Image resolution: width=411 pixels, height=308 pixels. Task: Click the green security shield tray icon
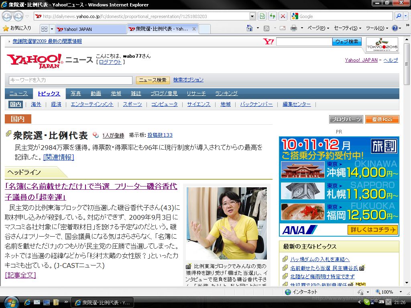pyautogui.click(x=367, y=302)
